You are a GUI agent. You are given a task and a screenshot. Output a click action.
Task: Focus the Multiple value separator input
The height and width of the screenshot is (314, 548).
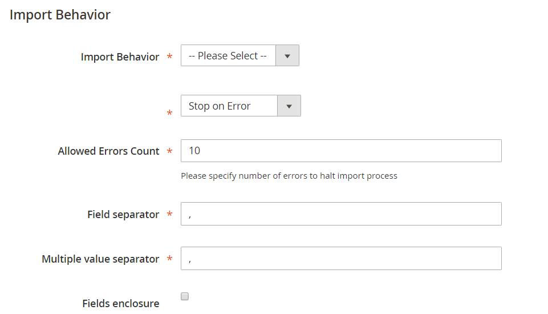point(341,259)
